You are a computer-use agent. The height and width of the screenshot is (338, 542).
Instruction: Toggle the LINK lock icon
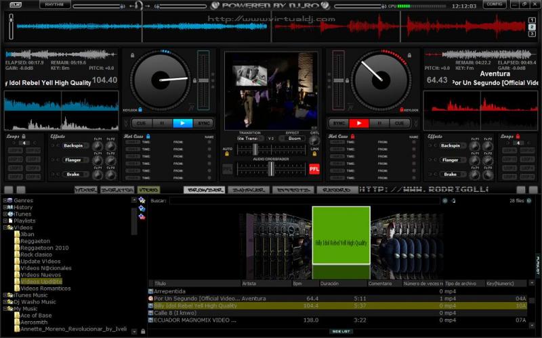314,154
